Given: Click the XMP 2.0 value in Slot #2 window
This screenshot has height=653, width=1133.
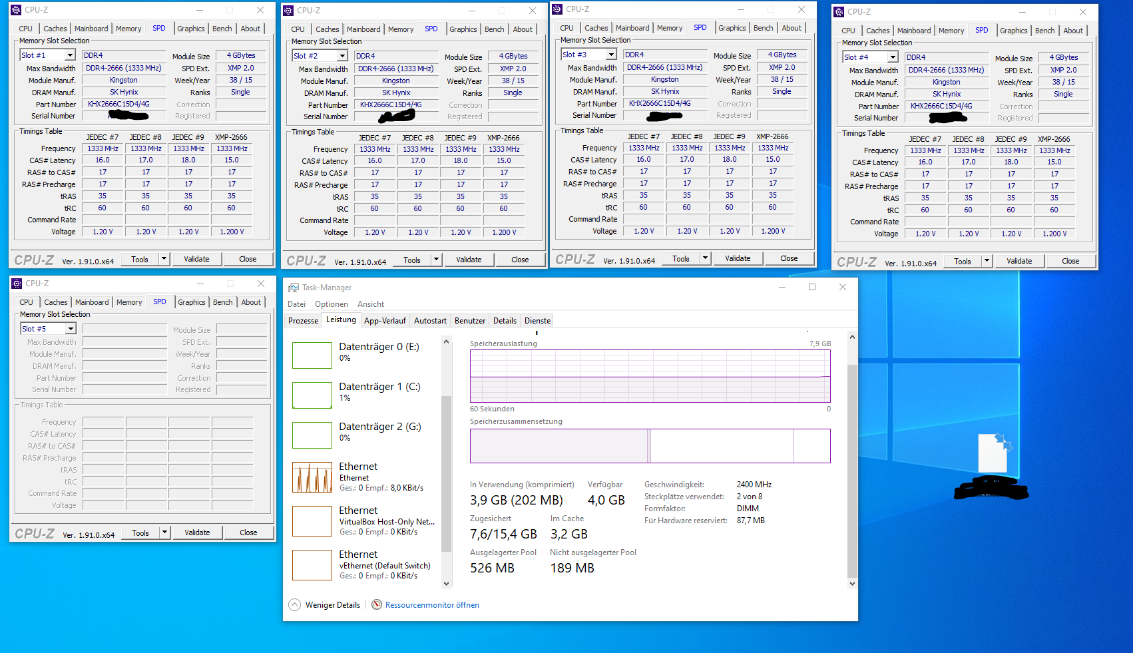Looking at the screenshot, I should point(513,69).
